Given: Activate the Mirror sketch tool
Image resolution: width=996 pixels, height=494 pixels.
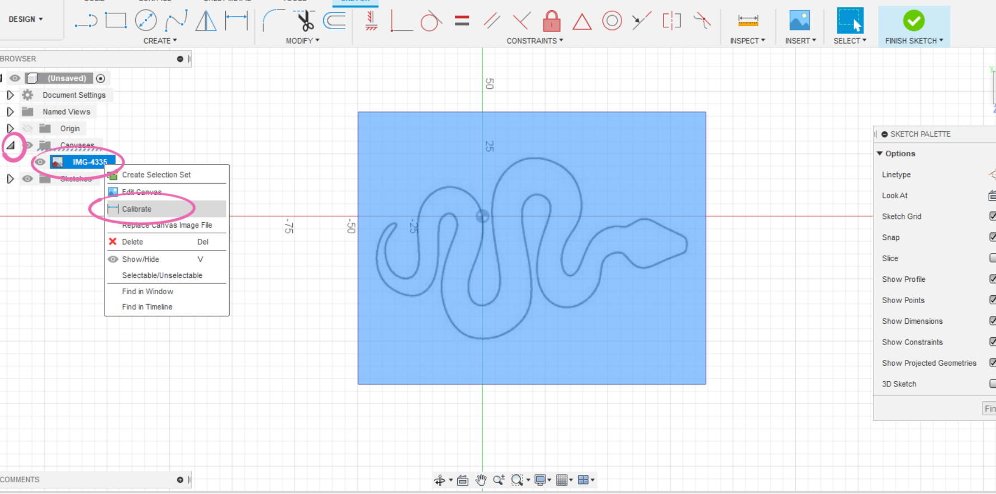Looking at the screenshot, I should point(206,21).
